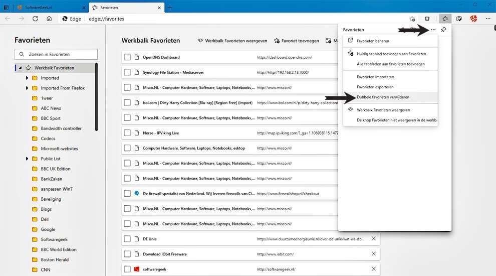Open the softwaregeek favorite entry
Image resolution: width=496 pixels, height=276 pixels.
pyautogui.click(x=154, y=269)
